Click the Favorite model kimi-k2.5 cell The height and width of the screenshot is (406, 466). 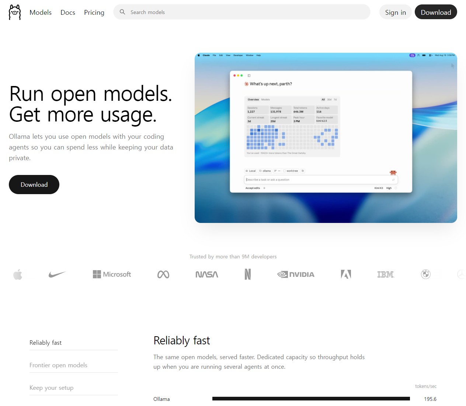point(326,119)
